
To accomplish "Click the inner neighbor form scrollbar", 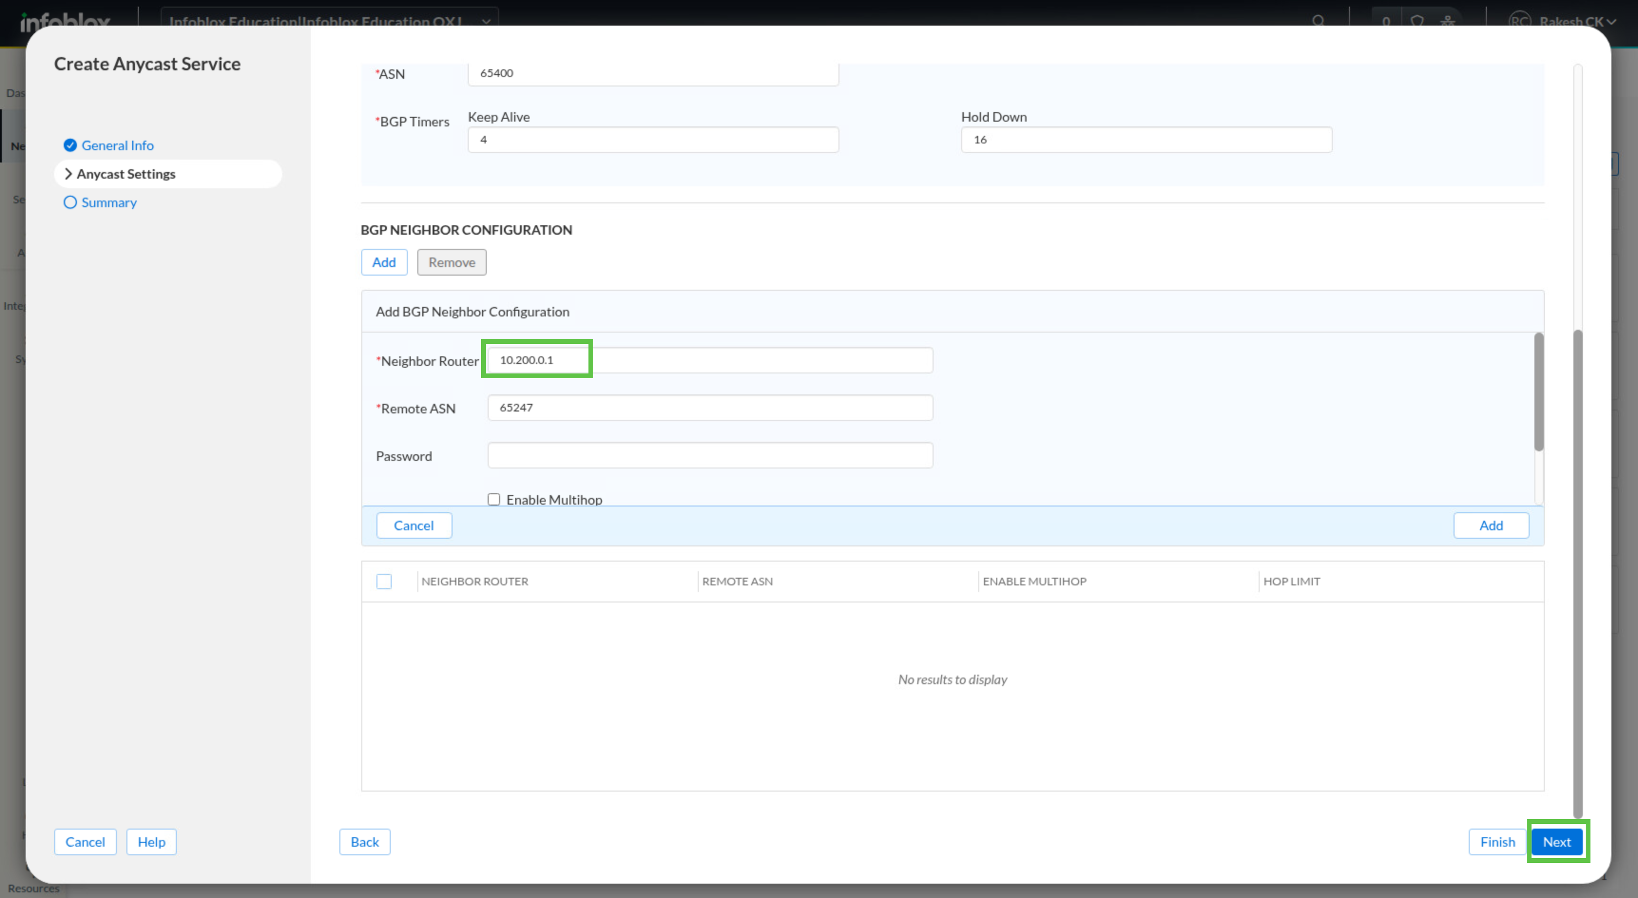I will point(1538,392).
